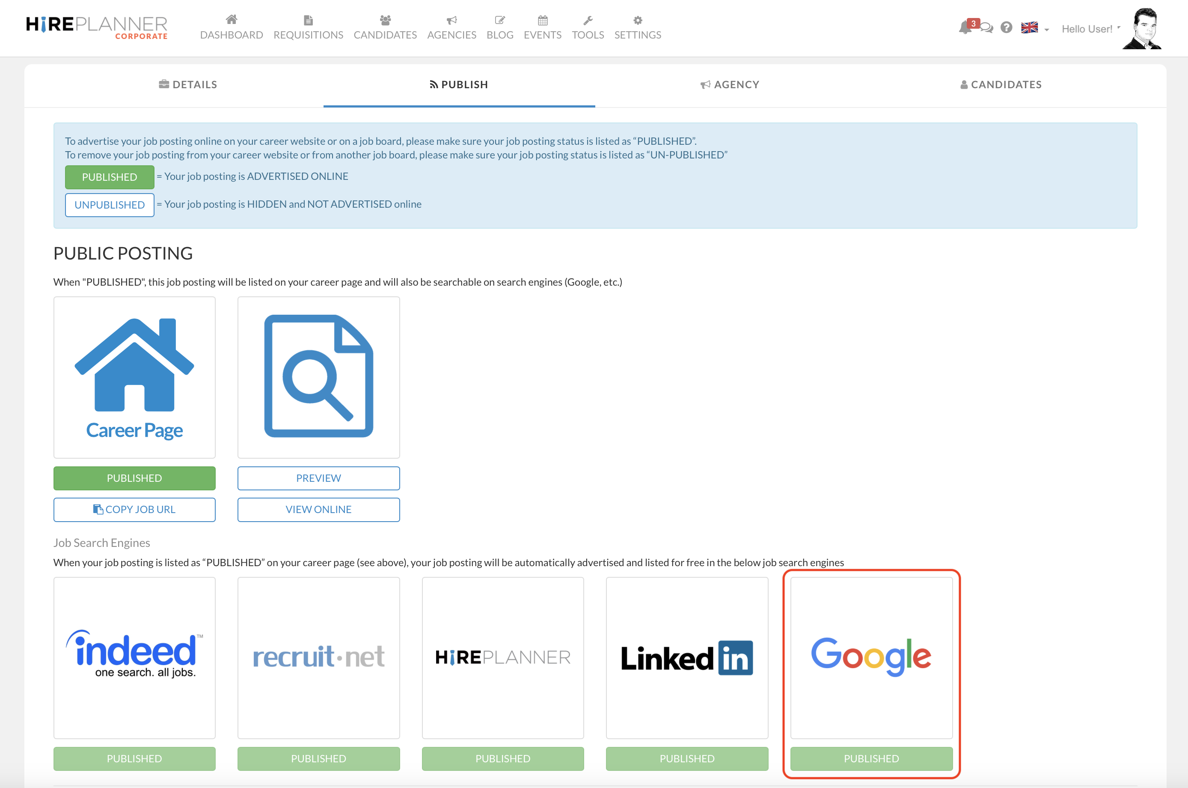Check notifications via the bell icon
Screen dimensions: 1188x788
click(x=965, y=29)
